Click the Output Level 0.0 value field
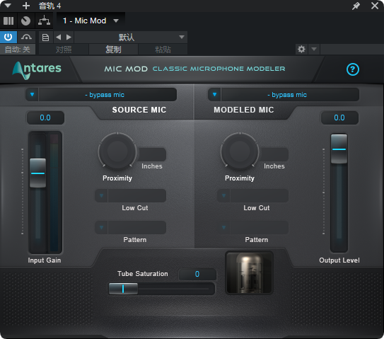This screenshot has width=384, height=339. coord(339,118)
